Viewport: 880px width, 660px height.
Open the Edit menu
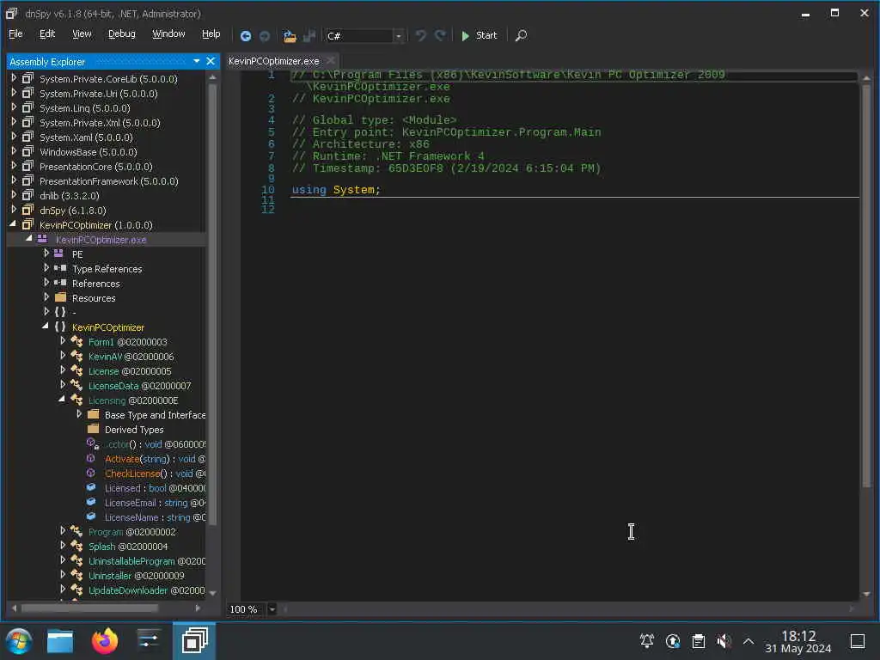coord(47,34)
